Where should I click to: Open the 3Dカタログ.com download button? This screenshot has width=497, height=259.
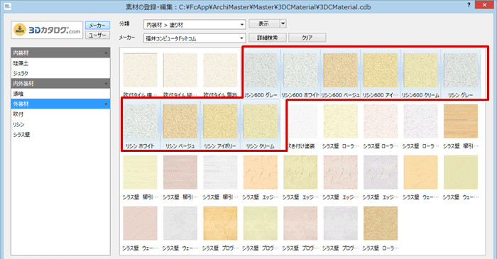[47, 30]
